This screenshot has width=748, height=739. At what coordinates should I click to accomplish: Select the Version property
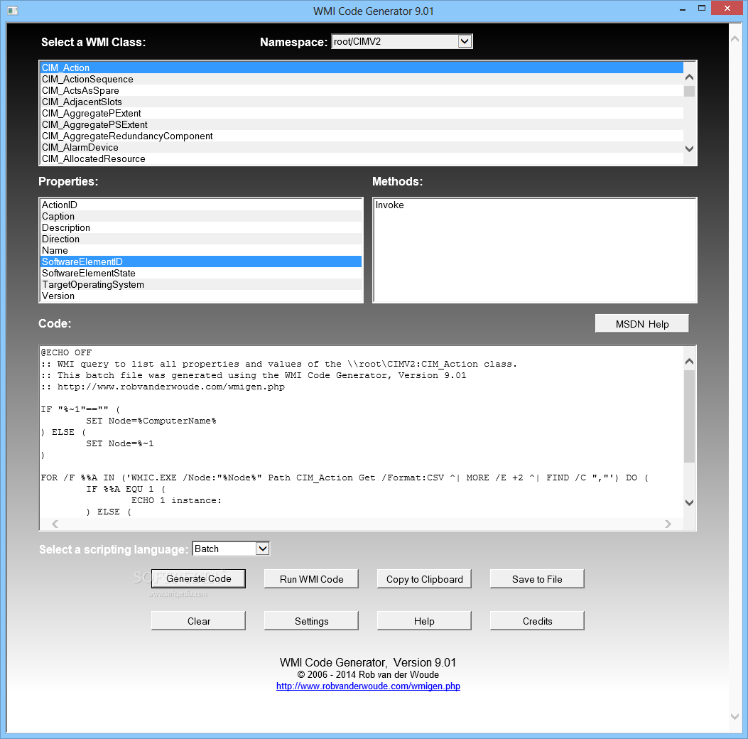point(201,296)
